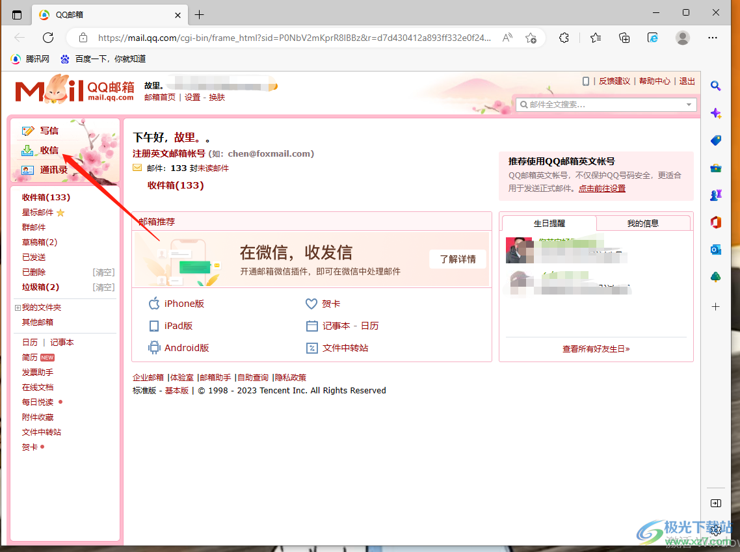Click 查看所有好友生日 link
Viewport: 740px width, 552px height.
[x=596, y=349]
